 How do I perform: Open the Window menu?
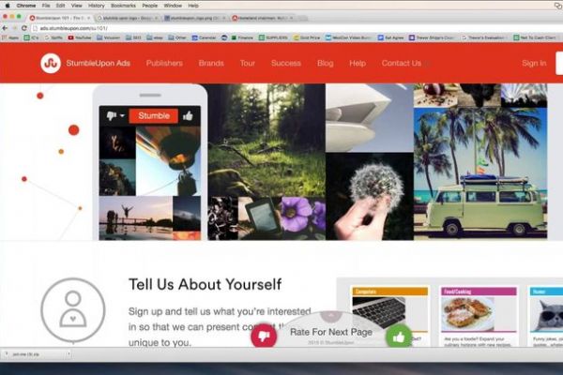(173, 6)
